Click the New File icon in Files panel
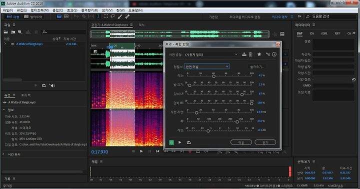 tap(20, 32)
